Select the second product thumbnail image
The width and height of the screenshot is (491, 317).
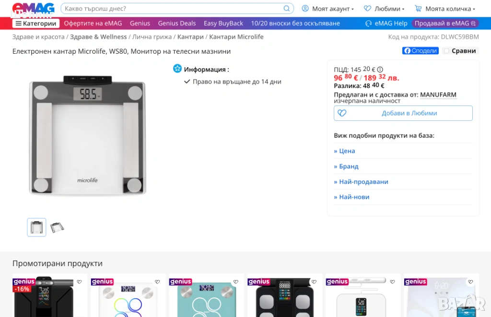coord(58,227)
